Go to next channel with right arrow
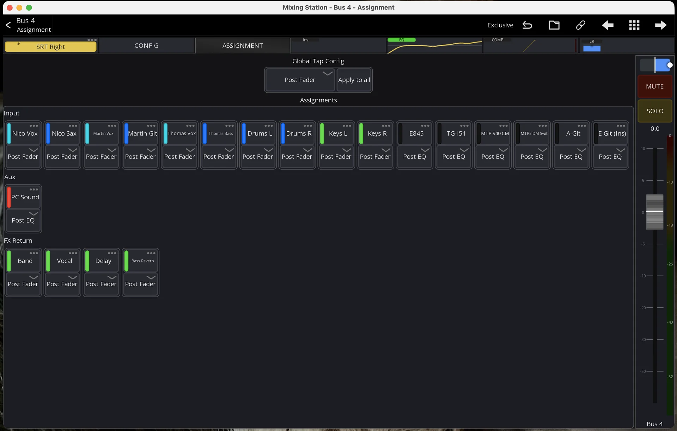Screen dimensions: 677x431 click(660, 25)
